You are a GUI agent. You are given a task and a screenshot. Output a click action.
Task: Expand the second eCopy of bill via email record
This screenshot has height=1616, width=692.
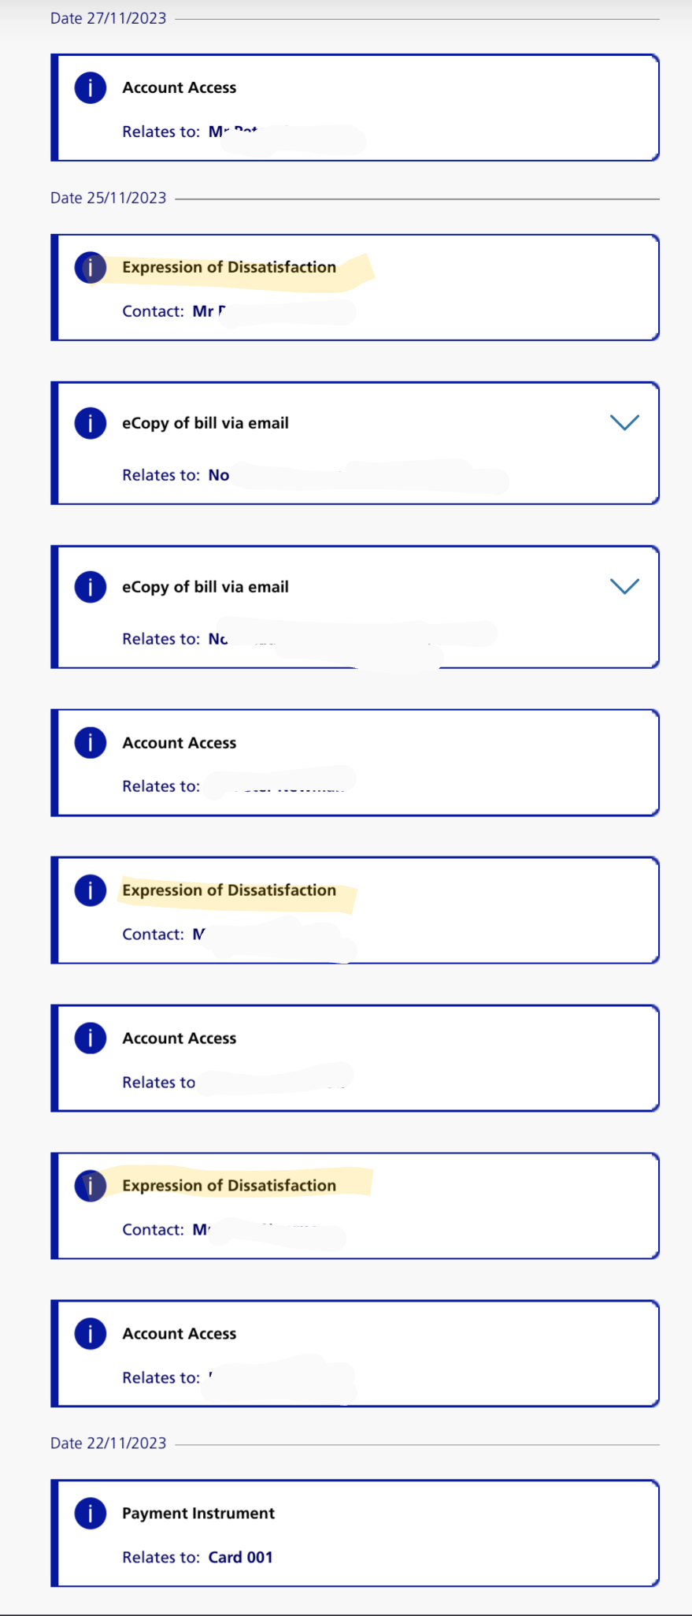coord(624,585)
